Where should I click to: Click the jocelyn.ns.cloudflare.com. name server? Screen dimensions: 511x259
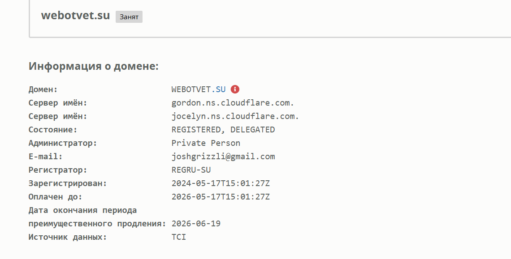click(235, 116)
